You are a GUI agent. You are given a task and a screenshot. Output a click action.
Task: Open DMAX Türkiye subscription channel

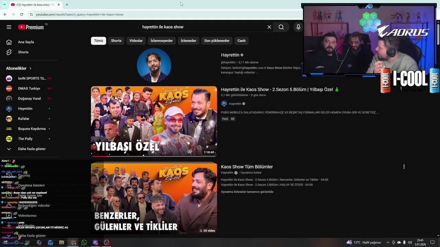coord(29,89)
